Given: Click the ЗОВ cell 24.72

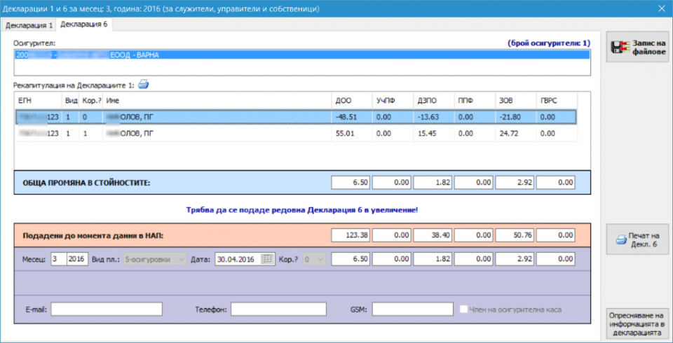Looking at the screenshot, I should [x=516, y=133].
